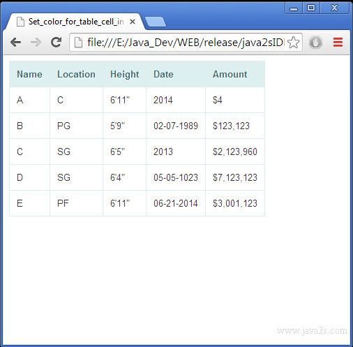Viewport: 353px width, 347px height.
Task: Click the date cell 06-21-2014
Action: [176, 203]
